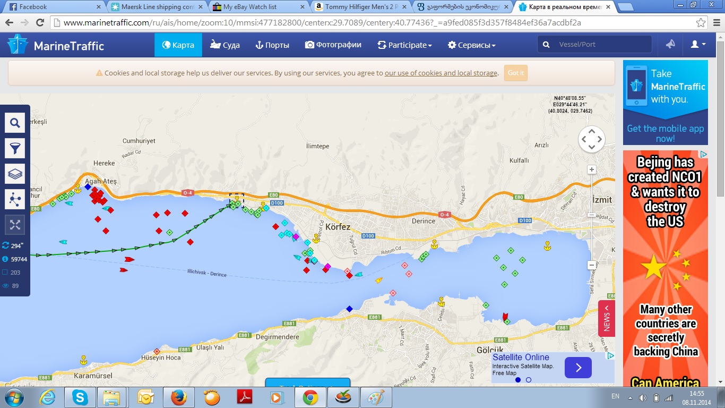This screenshot has width=725, height=408.
Task: Click the browser address bar URL
Action: coord(322,23)
